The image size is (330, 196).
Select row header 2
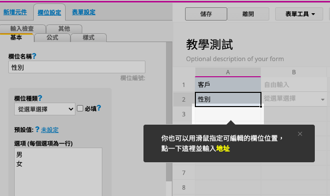click(x=184, y=99)
